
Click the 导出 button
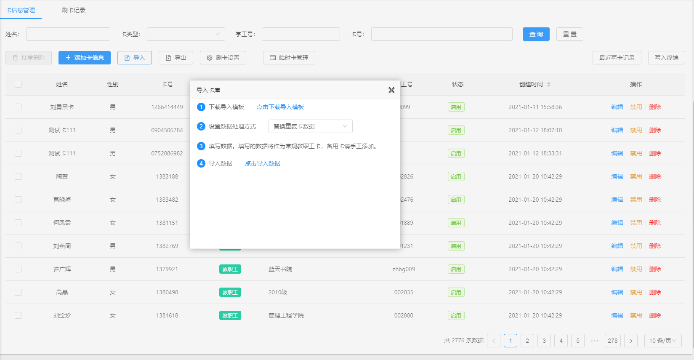tap(176, 58)
